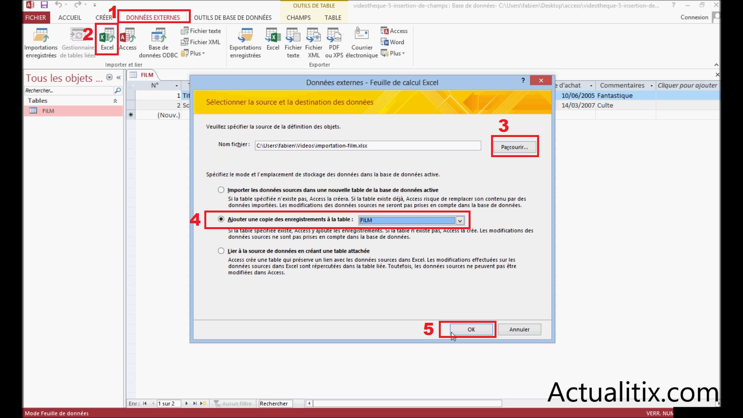Click the dialog help question mark

[523, 80]
